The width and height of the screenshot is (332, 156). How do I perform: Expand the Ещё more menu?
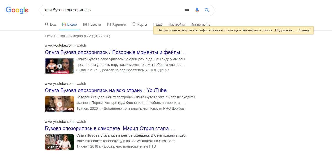coord(158,24)
